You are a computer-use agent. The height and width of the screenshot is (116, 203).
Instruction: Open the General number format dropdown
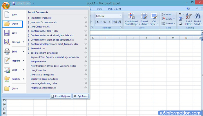tap(120, 16)
